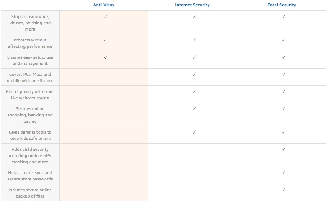
Task: Click Total Security checkmark for online backup row
Action: click(x=283, y=190)
